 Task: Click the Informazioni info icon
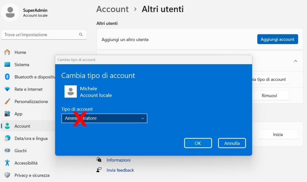click(x=99, y=160)
